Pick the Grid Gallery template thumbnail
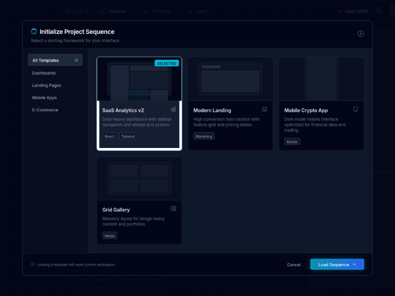 [139, 178]
